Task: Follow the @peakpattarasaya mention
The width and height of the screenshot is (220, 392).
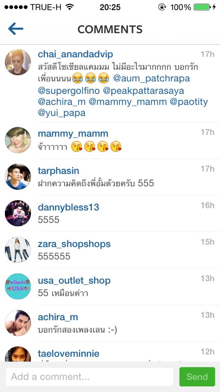Action: pos(143,91)
